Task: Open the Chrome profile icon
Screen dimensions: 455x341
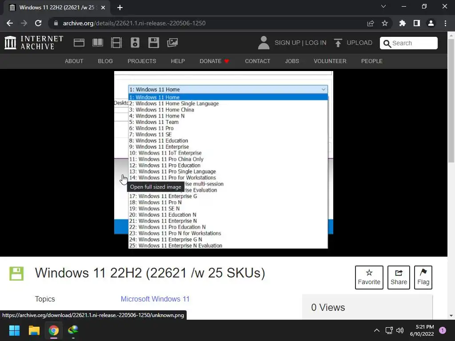Action: [431, 23]
